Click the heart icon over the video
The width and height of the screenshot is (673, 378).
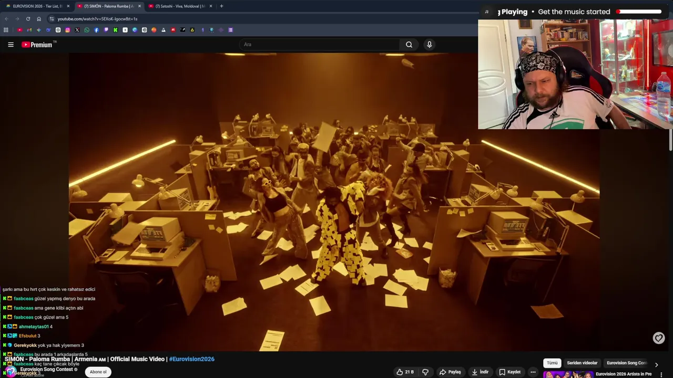point(659,338)
